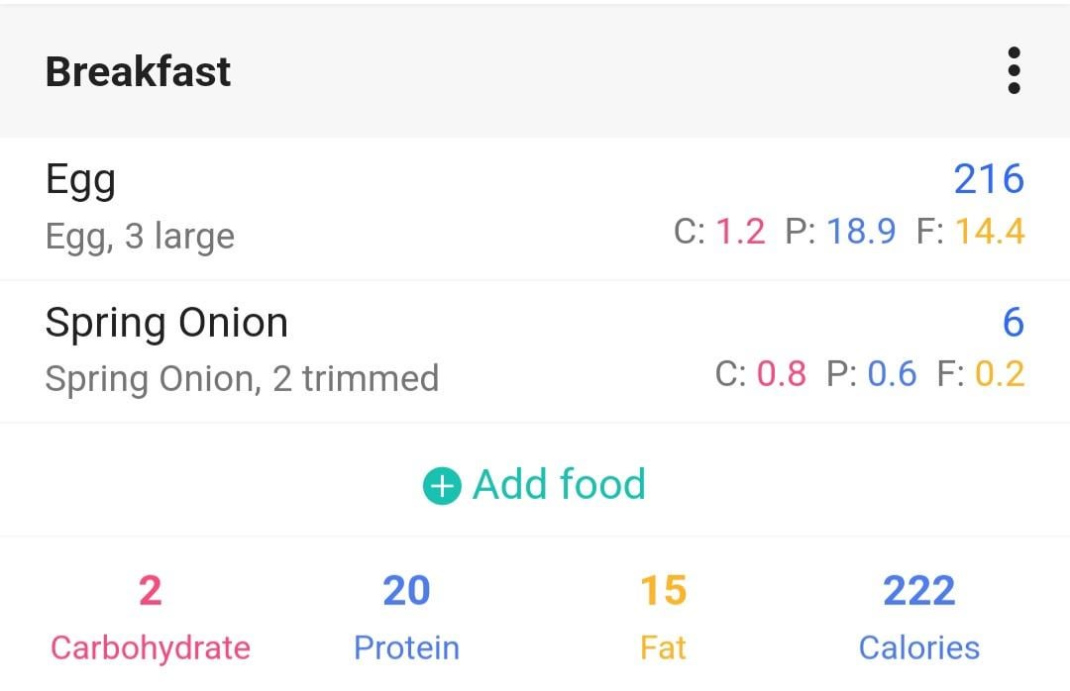Tap the Egg carbs value 1.2
Screen dimensions: 1070x691
click(x=740, y=232)
